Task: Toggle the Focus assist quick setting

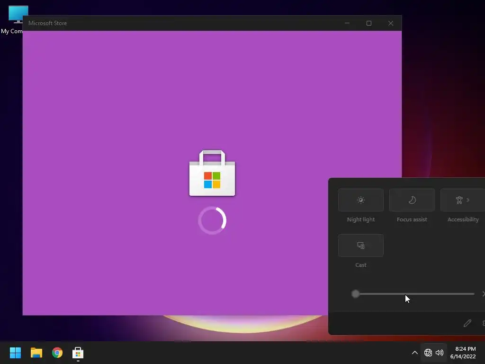Action: [412, 200]
